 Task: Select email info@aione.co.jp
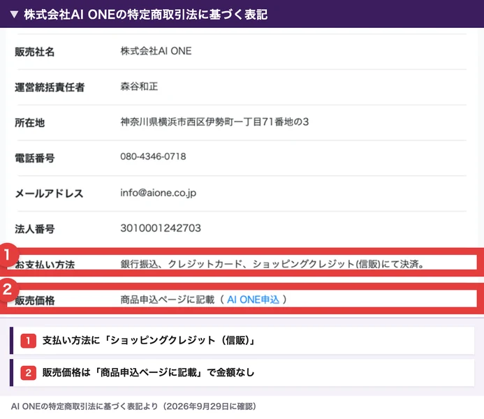pos(159,193)
